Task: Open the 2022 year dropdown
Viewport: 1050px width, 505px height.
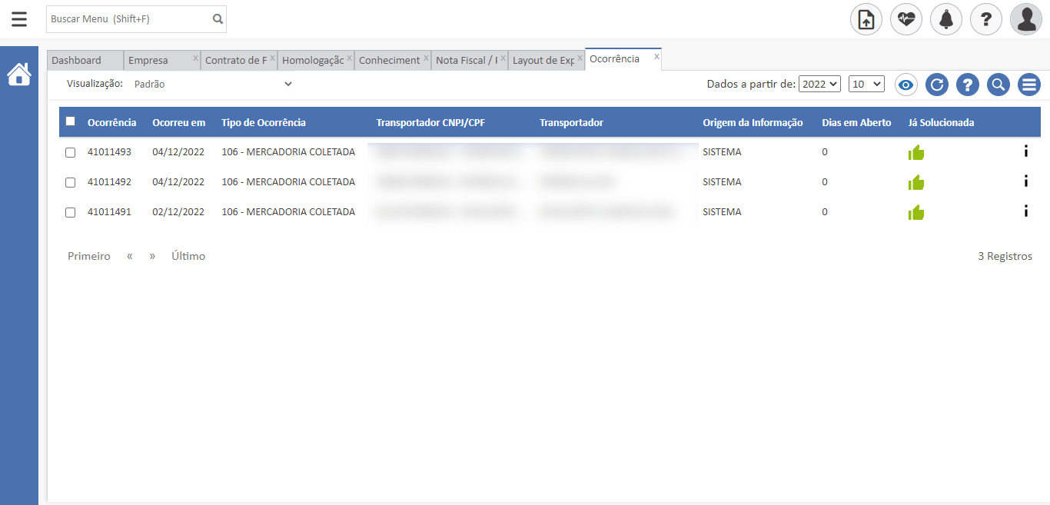Action: coord(819,85)
